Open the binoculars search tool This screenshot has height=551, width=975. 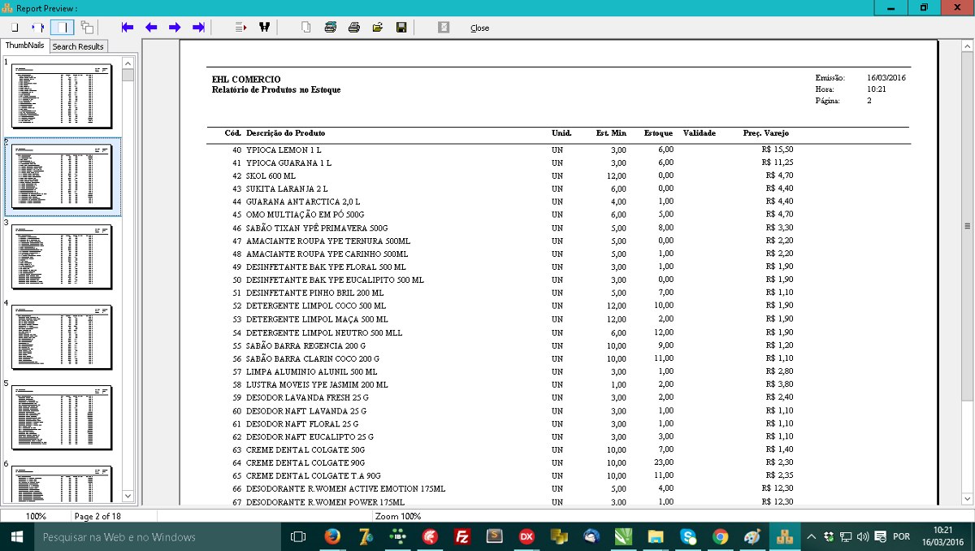[x=264, y=28]
